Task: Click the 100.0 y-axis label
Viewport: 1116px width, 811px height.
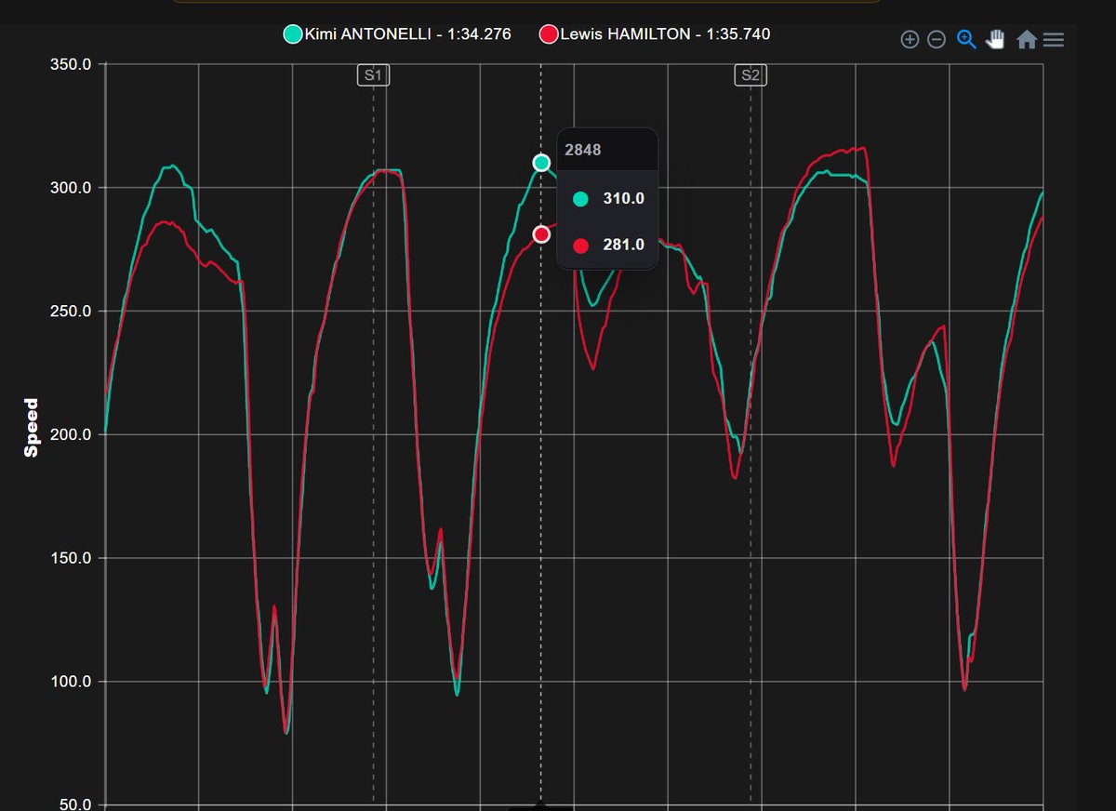Action: pos(71,682)
